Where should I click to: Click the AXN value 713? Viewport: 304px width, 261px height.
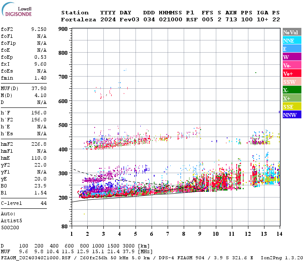[x=231, y=20]
